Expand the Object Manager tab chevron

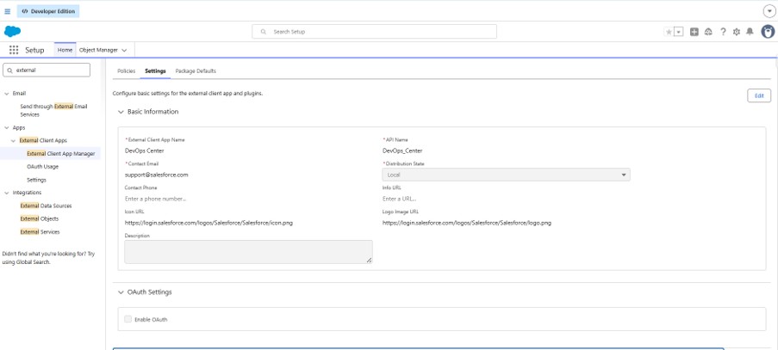[124, 51]
